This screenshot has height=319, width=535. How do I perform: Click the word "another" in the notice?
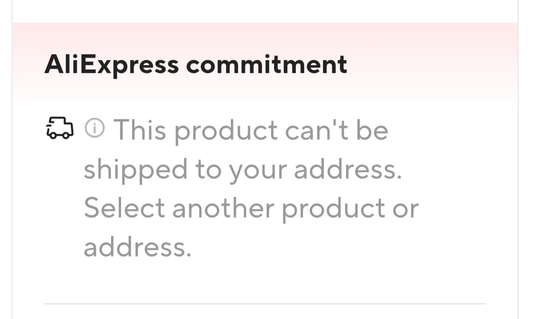223,208
